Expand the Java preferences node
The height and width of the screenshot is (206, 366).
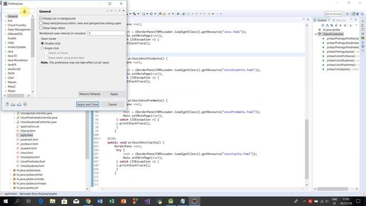click(x=5, y=51)
